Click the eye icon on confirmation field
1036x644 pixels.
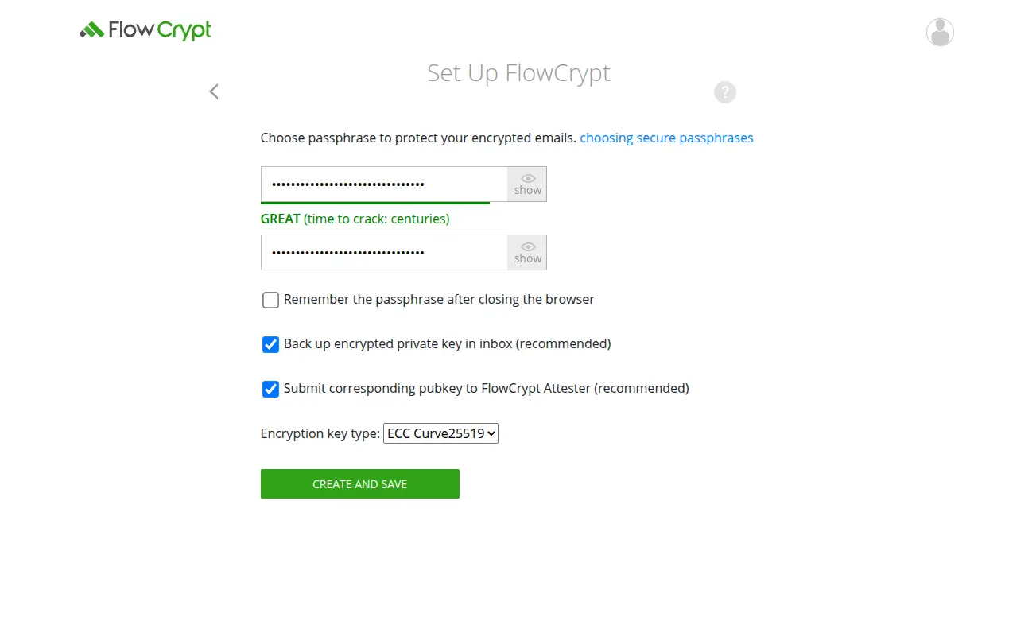tap(527, 247)
